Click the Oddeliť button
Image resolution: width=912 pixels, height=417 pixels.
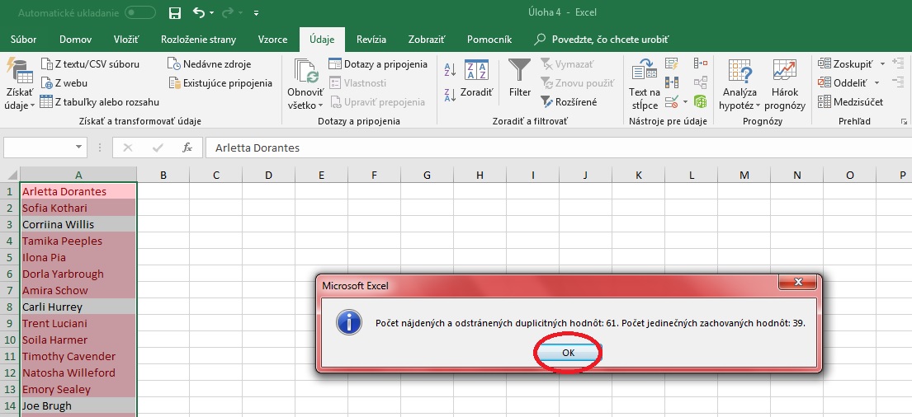[843, 83]
